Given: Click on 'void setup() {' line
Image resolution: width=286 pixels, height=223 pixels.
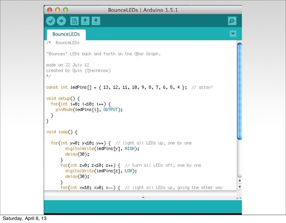Looking at the screenshot, I should [x=63, y=98].
